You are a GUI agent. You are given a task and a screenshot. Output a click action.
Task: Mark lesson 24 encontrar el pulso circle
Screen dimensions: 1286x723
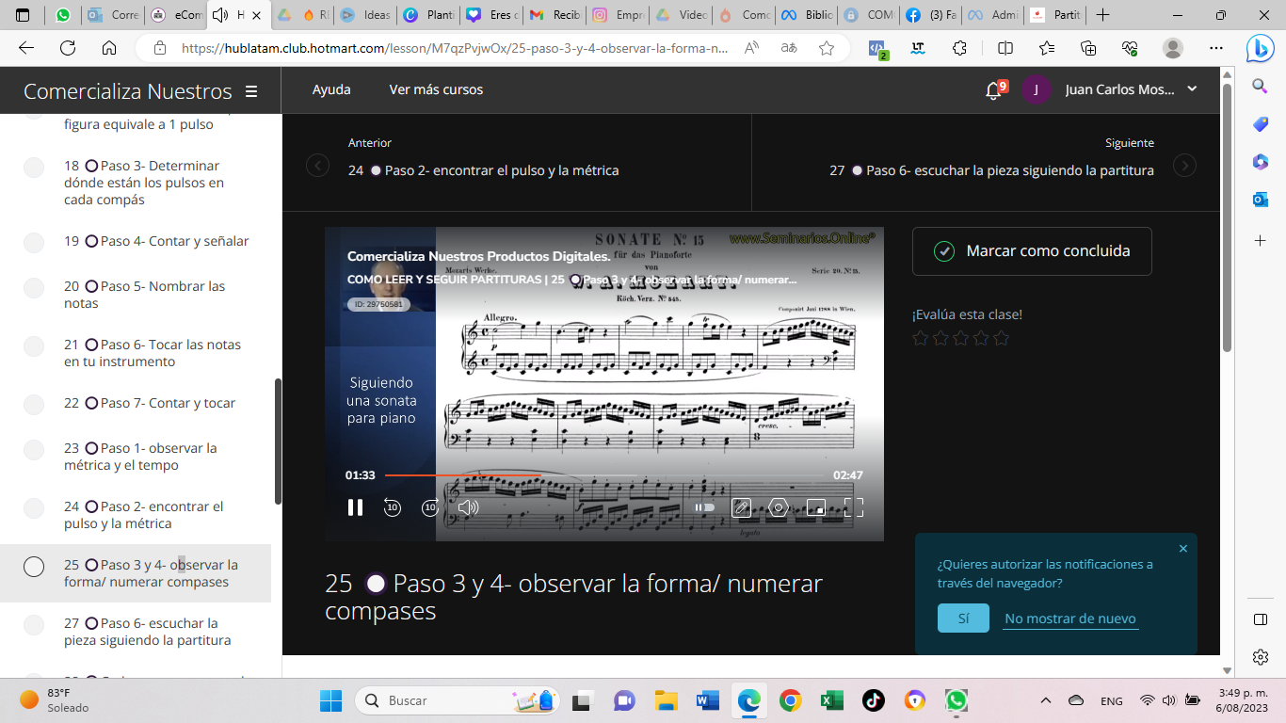(34, 508)
